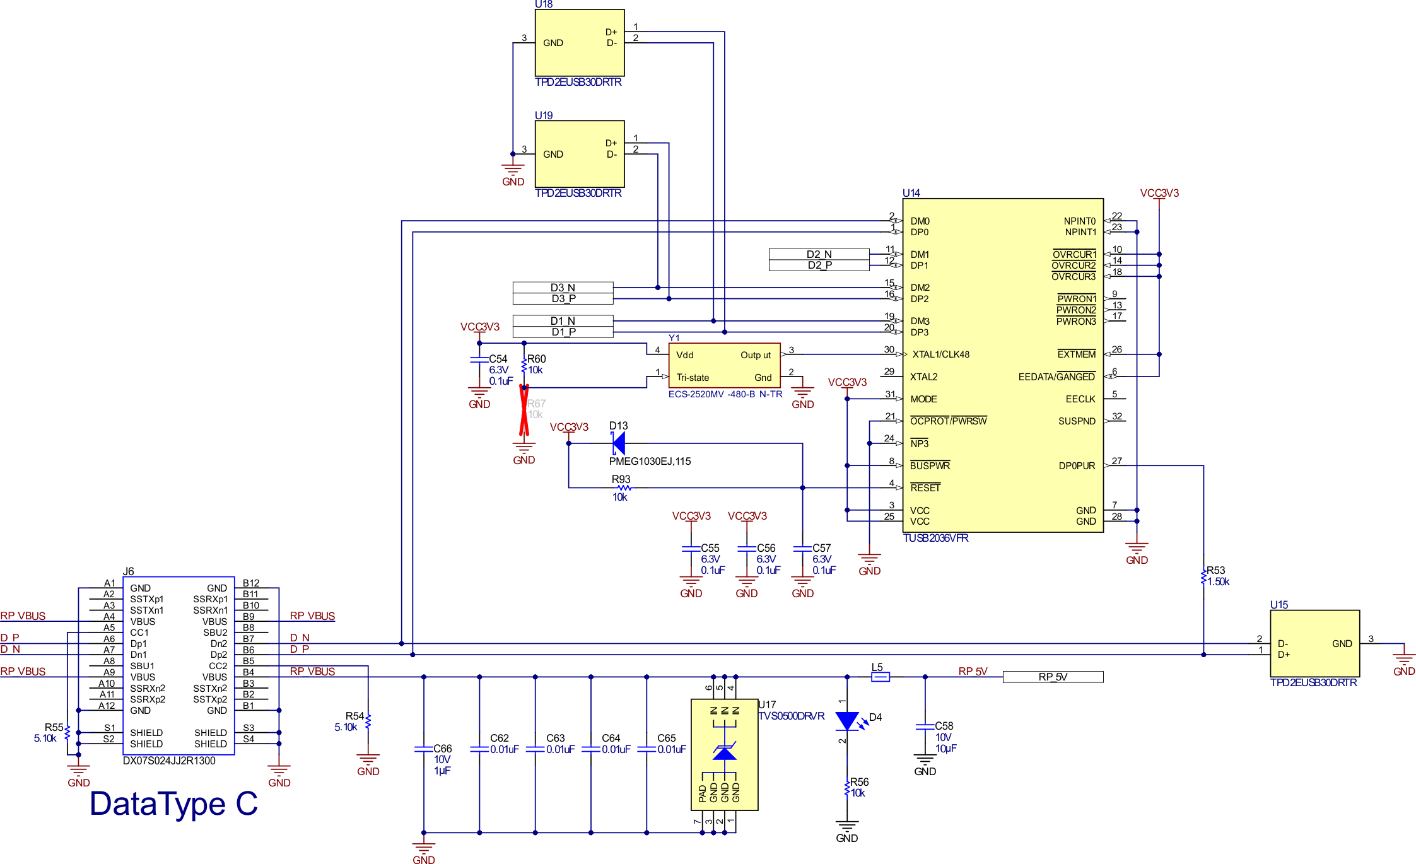Click the OCPROT/PWRSW pin name

(948, 421)
